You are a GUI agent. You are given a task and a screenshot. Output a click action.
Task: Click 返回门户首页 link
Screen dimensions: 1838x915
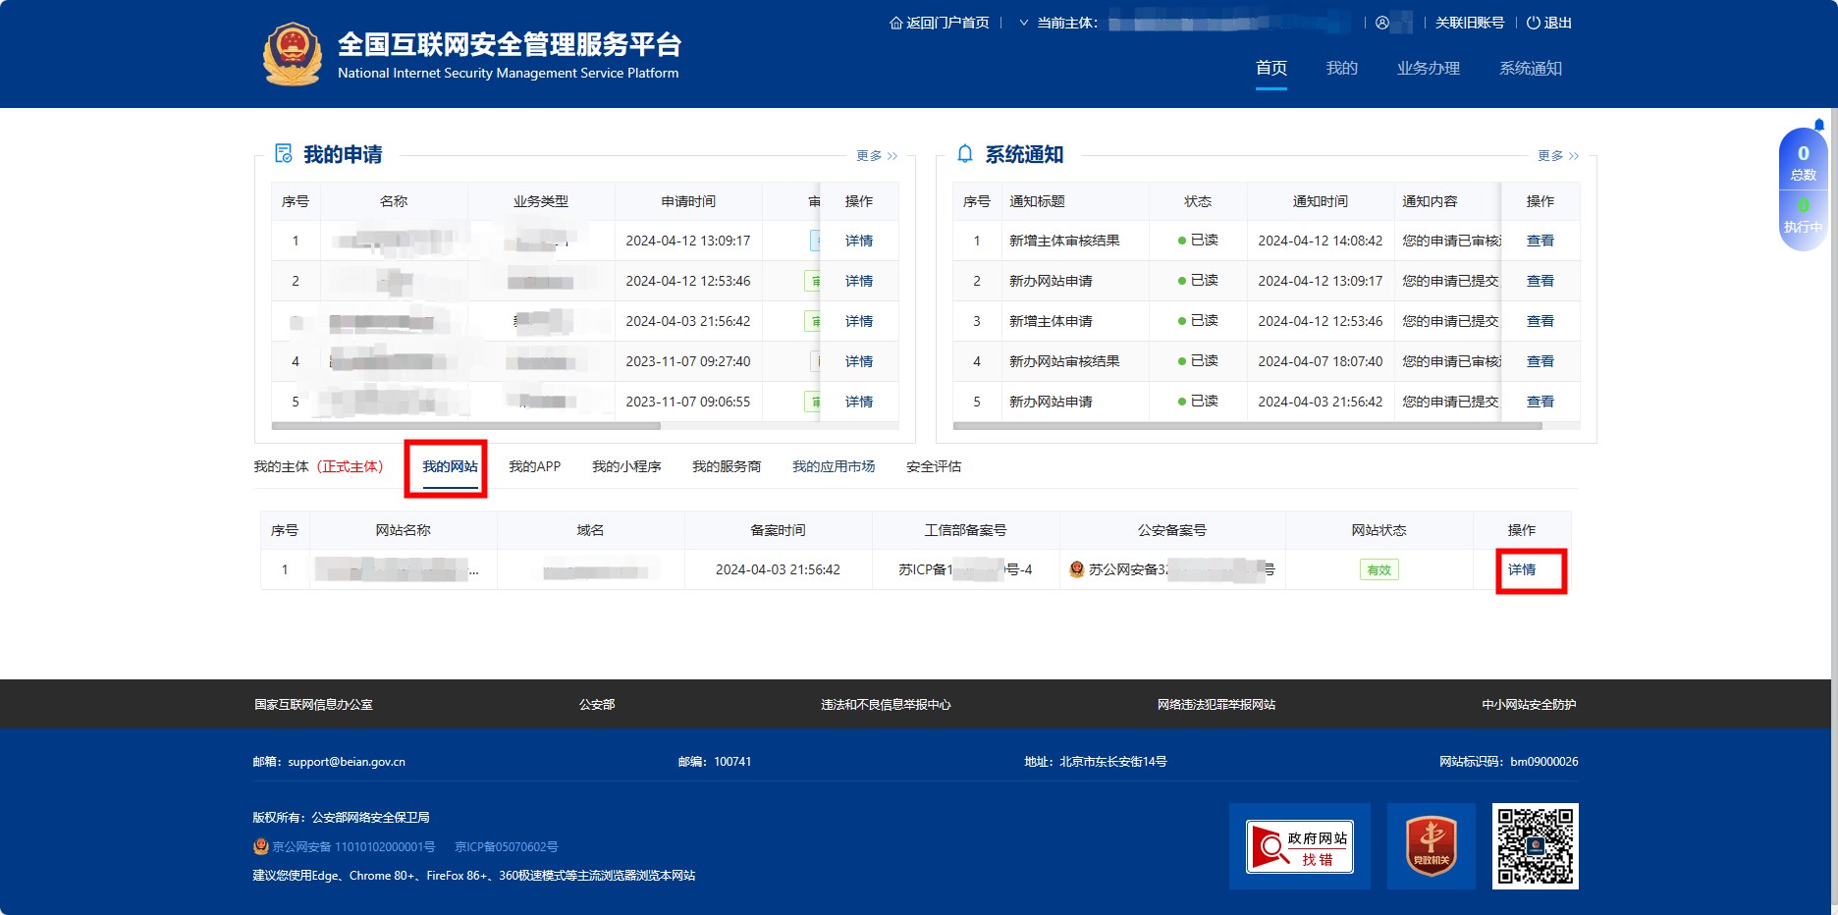(x=947, y=23)
